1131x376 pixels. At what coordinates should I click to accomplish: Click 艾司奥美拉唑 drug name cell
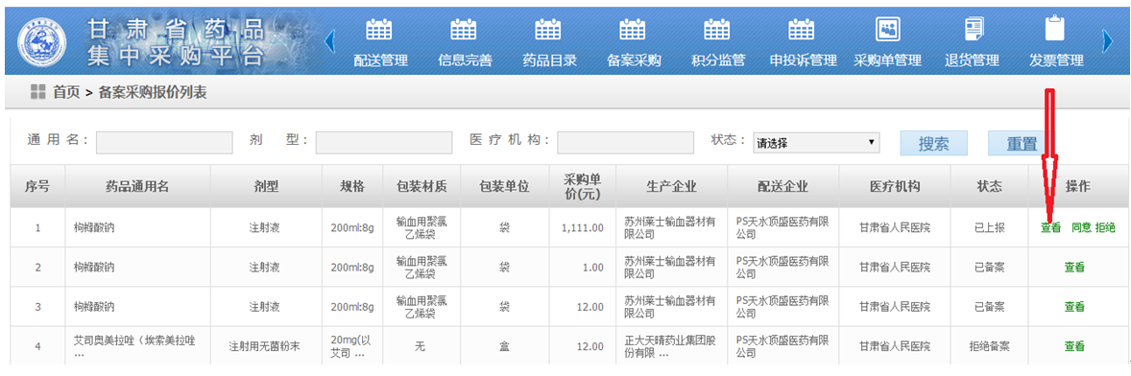pos(137,346)
